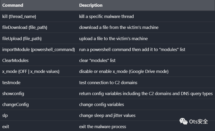Click the Ots安全 watermark text
215x131 pixels.
point(199,121)
